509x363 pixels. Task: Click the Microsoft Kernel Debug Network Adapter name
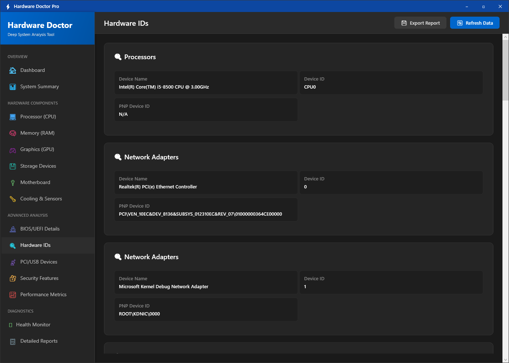(x=164, y=287)
